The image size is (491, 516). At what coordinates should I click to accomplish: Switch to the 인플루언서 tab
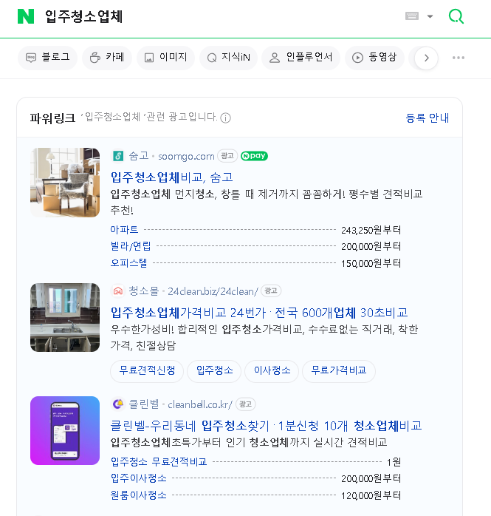(x=301, y=58)
